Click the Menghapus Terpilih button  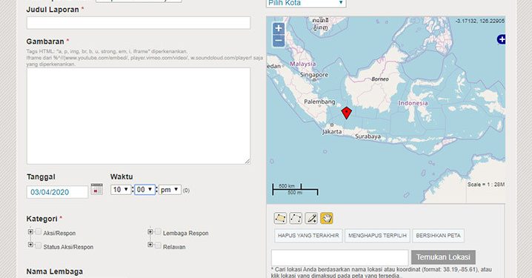pos(377,236)
